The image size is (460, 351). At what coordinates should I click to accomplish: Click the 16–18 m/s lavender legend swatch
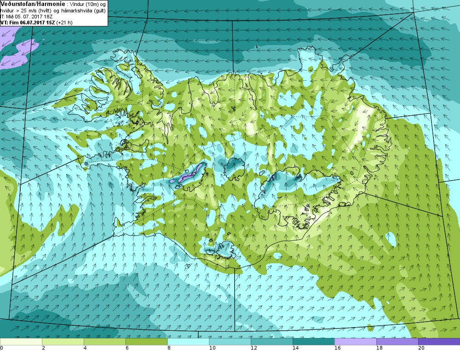point(356,342)
